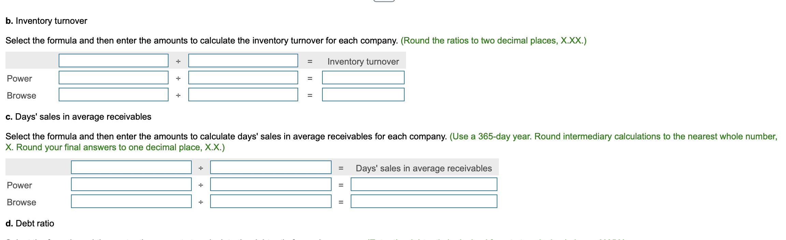Select the Days' sales in average receivables label

point(423,168)
